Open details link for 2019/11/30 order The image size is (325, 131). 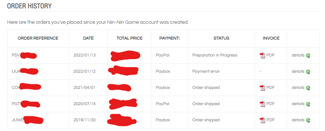coord(298,120)
